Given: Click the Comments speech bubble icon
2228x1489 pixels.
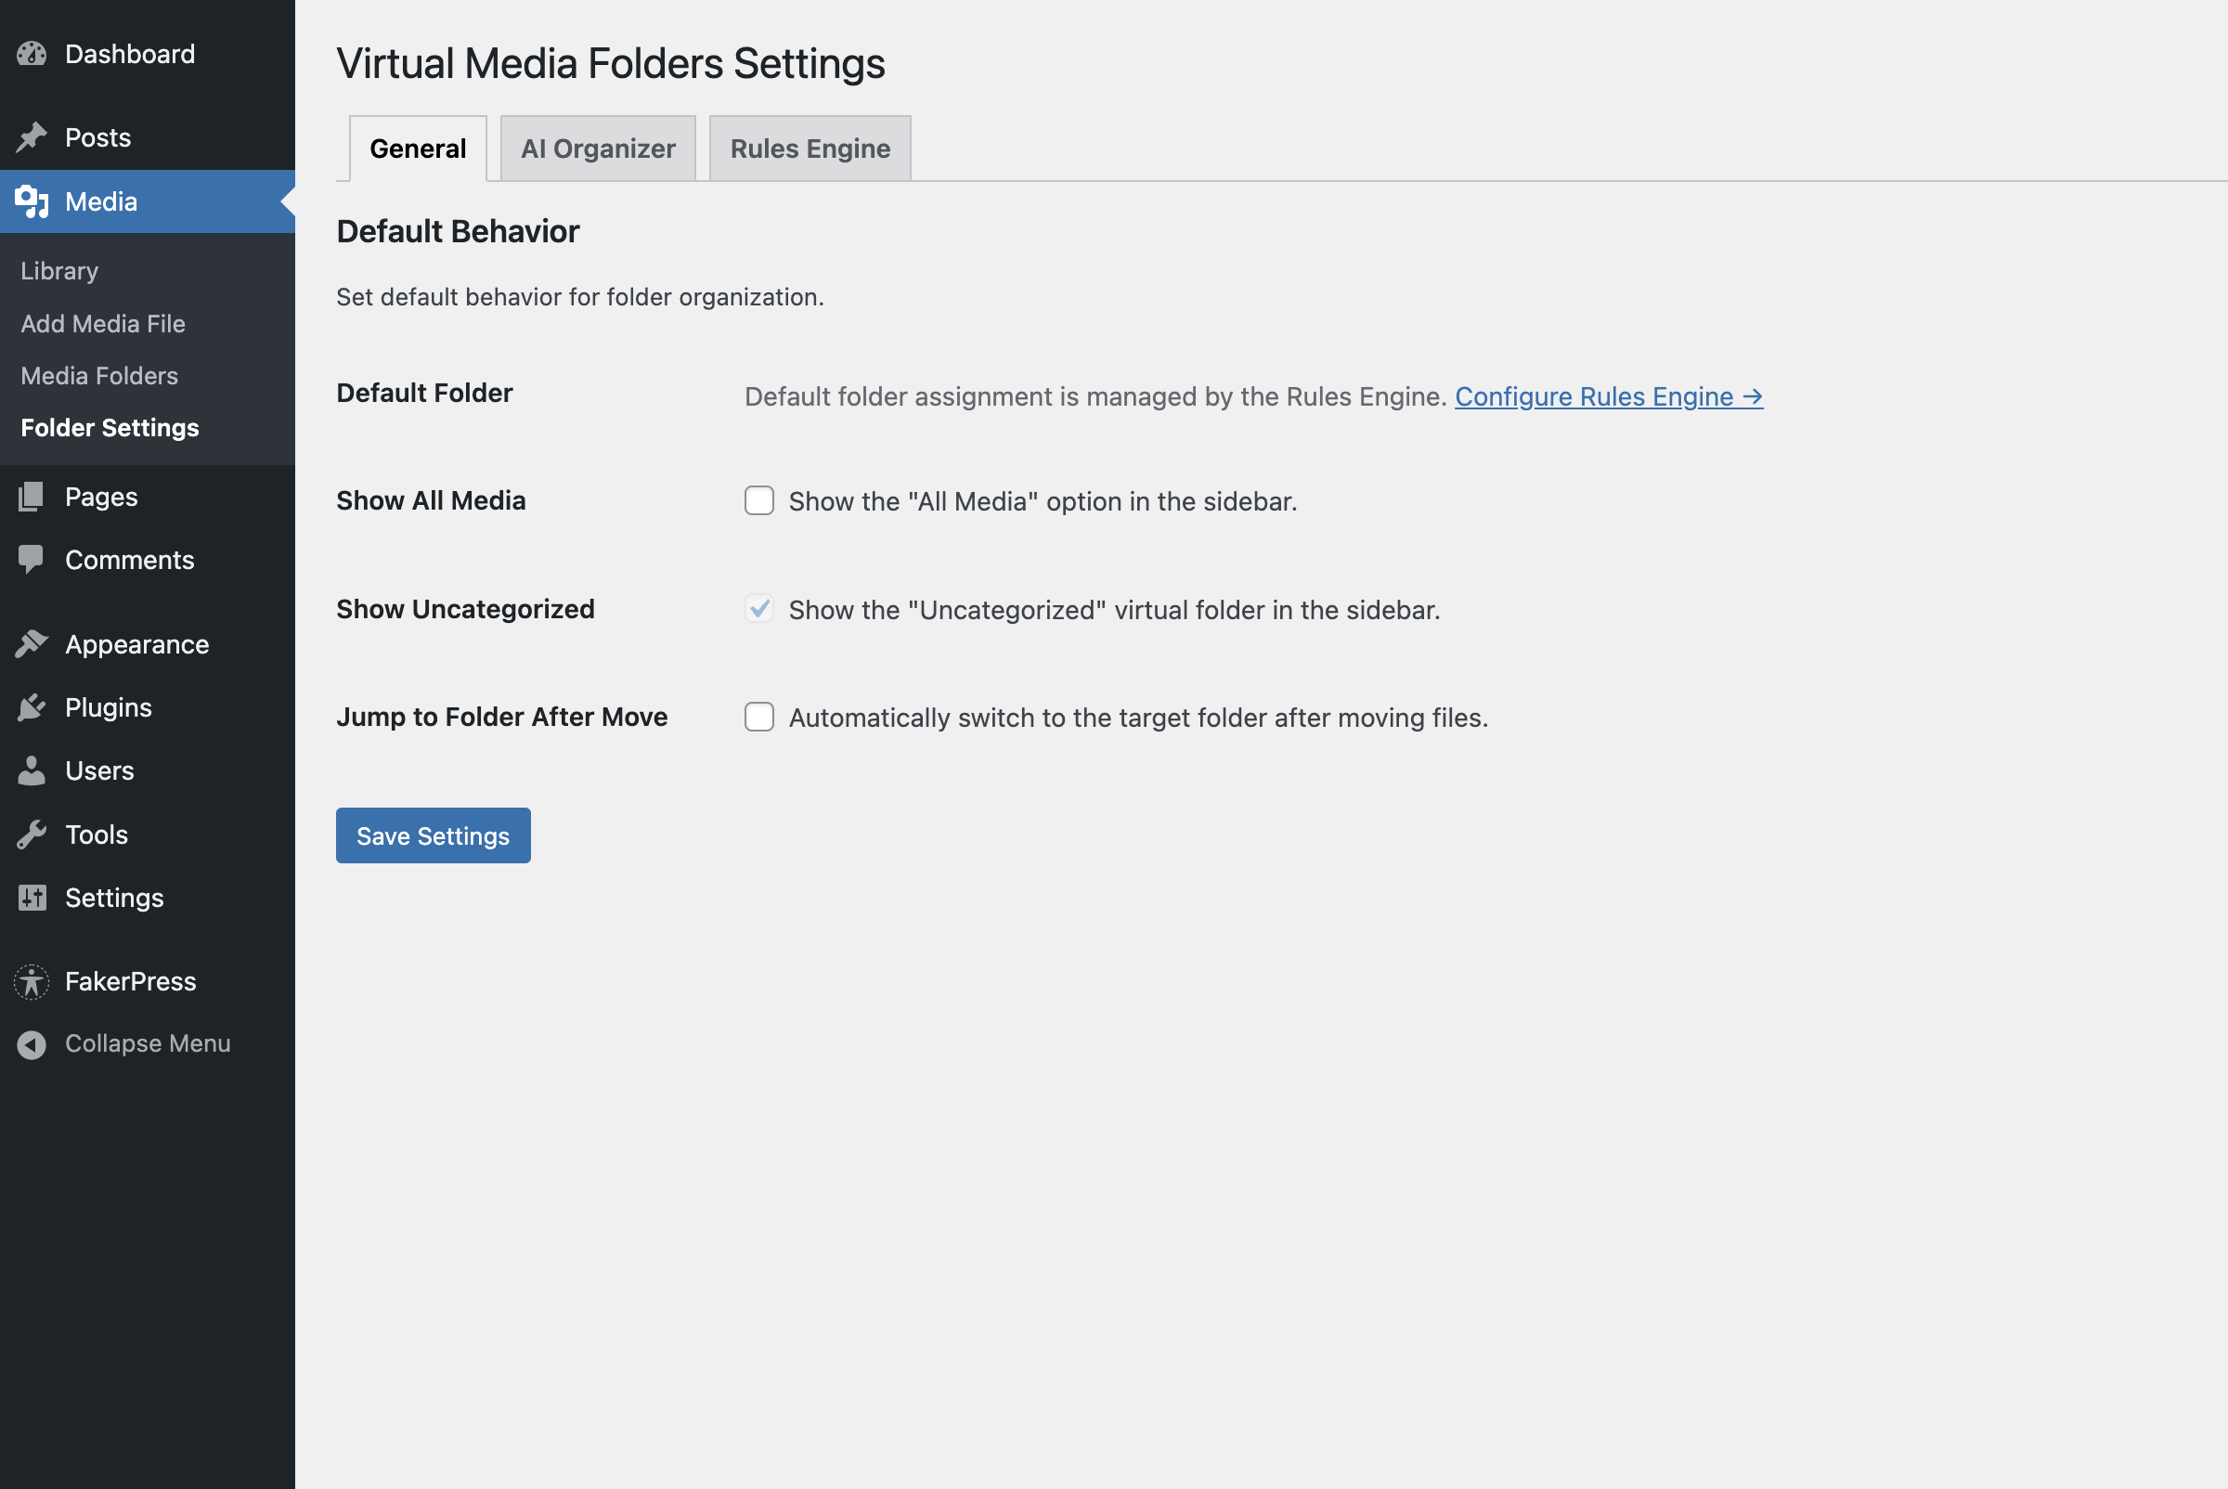Looking at the screenshot, I should tap(32, 560).
